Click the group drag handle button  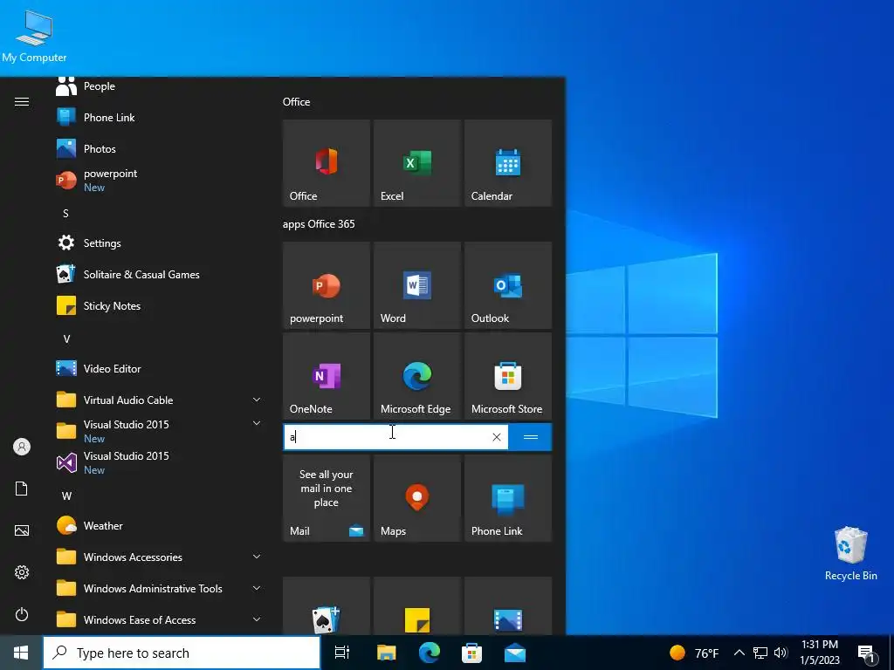point(530,437)
